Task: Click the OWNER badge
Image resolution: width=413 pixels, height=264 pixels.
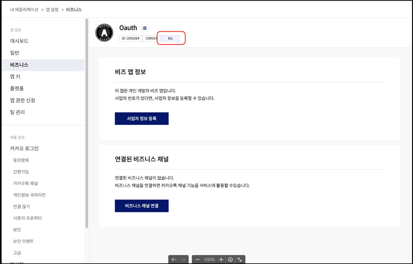Action: click(151, 38)
